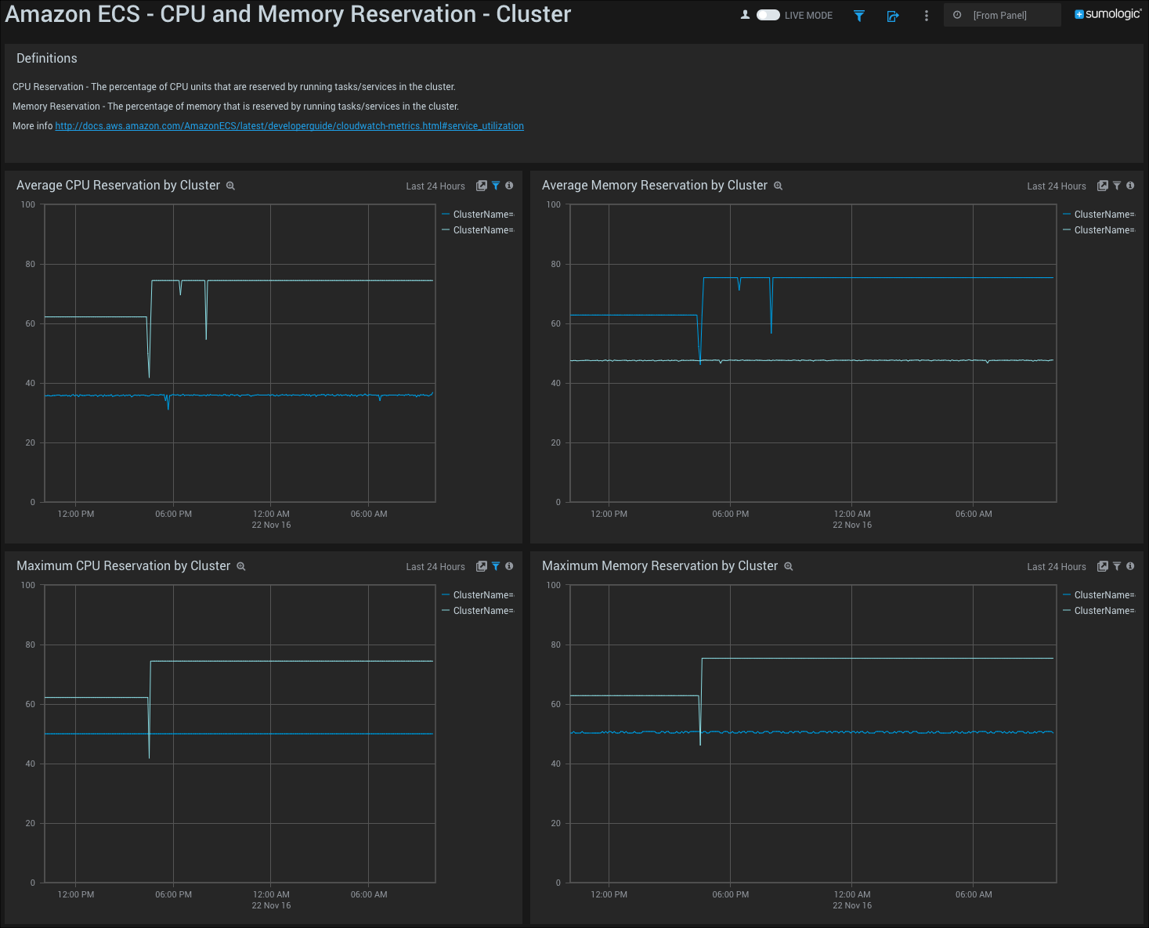Open the filter icon in the top toolbar
The height and width of the screenshot is (928, 1149).
(858, 15)
